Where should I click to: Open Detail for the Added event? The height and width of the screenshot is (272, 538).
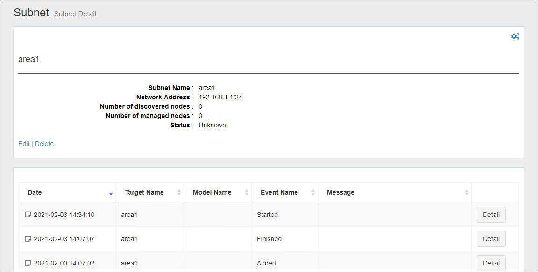coord(491,263)
